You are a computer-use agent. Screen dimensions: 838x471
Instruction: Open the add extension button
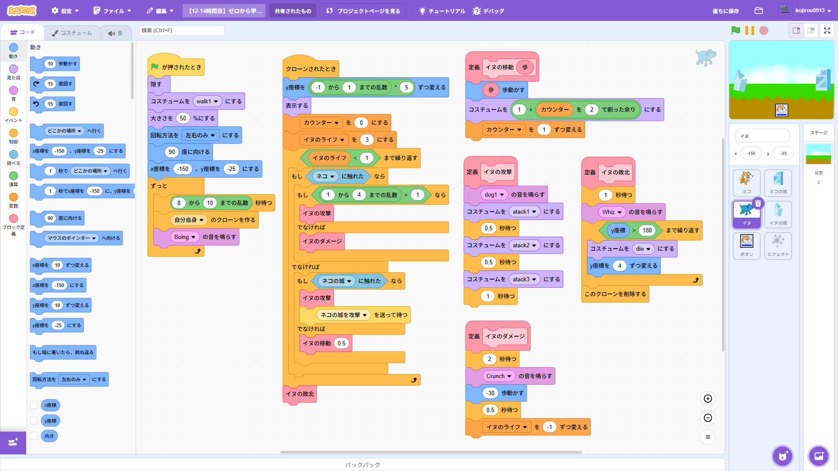tap(13, 442)
